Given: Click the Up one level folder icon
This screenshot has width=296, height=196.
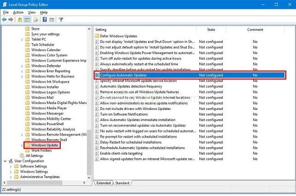Looking at the screenshot, I should [20, 19].
